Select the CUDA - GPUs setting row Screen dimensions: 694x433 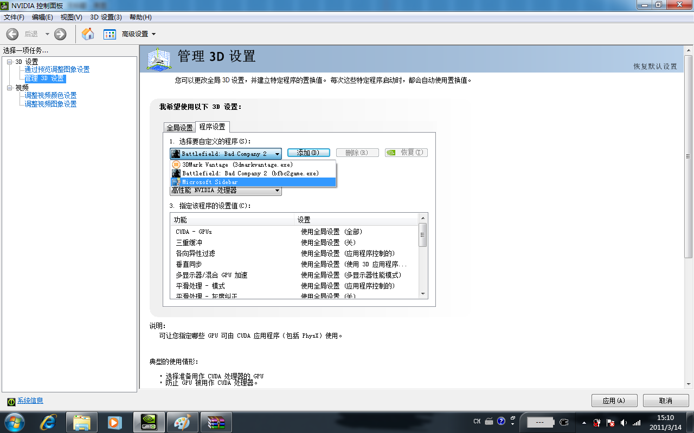[294, 232]
